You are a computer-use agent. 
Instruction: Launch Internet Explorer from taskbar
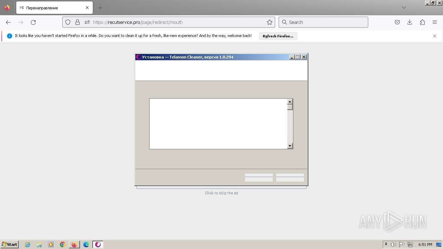click(x=28, y=245)
